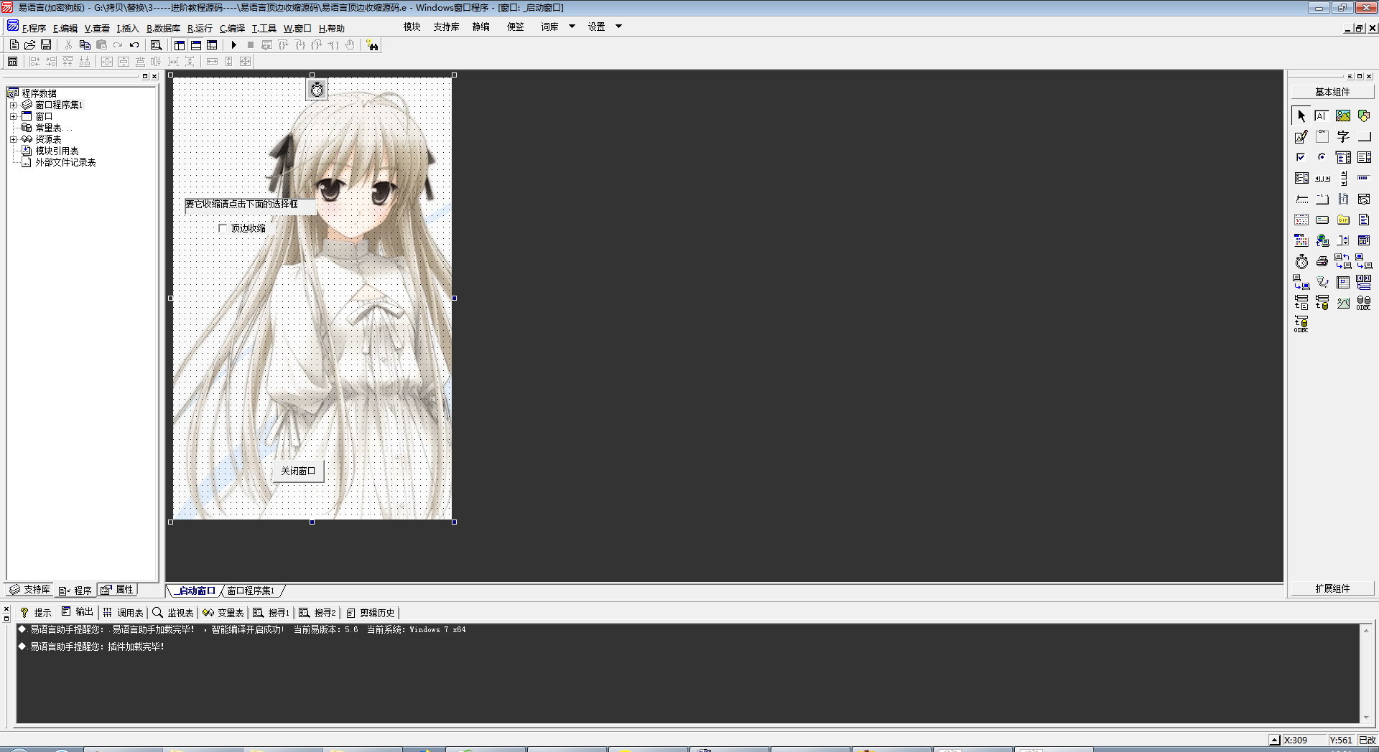Open the F.程序 menu
The width and height of the screenshot is (1379, 752).
coord(34,29)
